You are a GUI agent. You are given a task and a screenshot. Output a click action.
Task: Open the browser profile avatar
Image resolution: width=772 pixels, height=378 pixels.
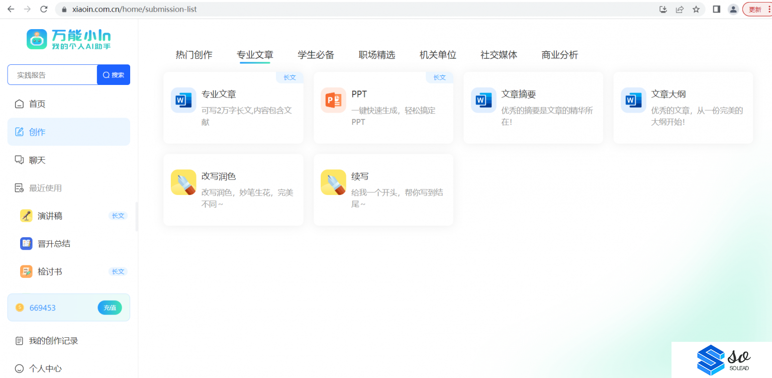[x=733, y=9]
